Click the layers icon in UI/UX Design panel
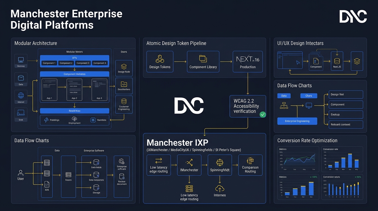 click(357, 62)
